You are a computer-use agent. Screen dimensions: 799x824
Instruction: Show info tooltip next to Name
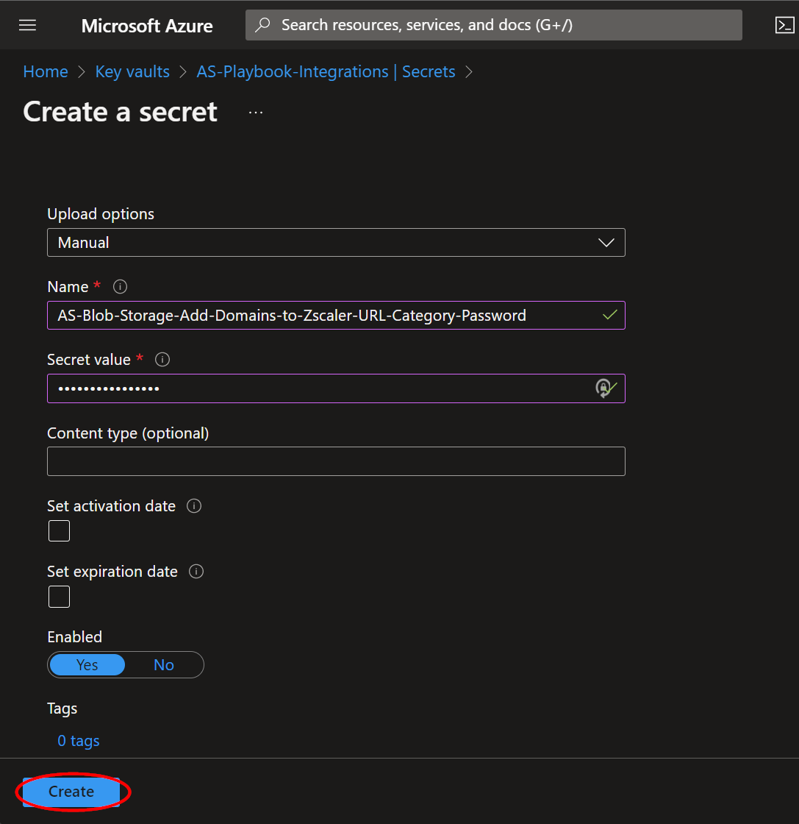(120, 286)
